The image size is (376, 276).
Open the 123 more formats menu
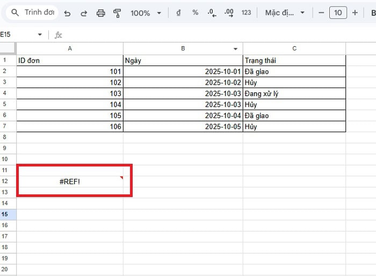(246, 13)
